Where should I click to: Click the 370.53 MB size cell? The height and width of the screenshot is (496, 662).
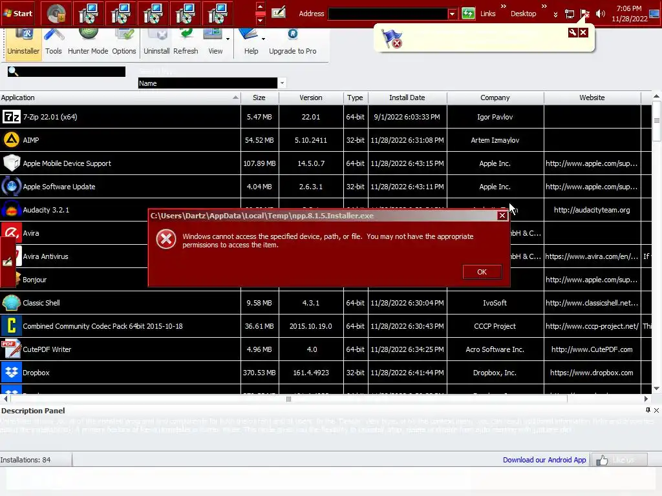[259, 373]
